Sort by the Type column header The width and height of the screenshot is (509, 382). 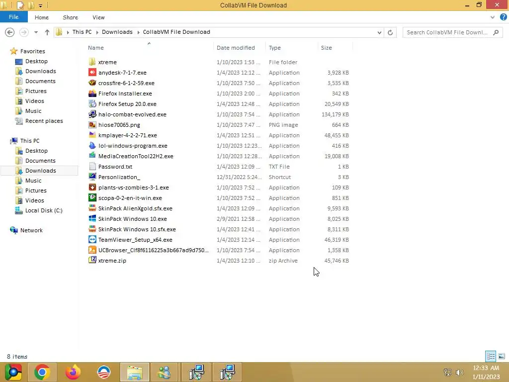pyautogui.click(x=291, y=47)
